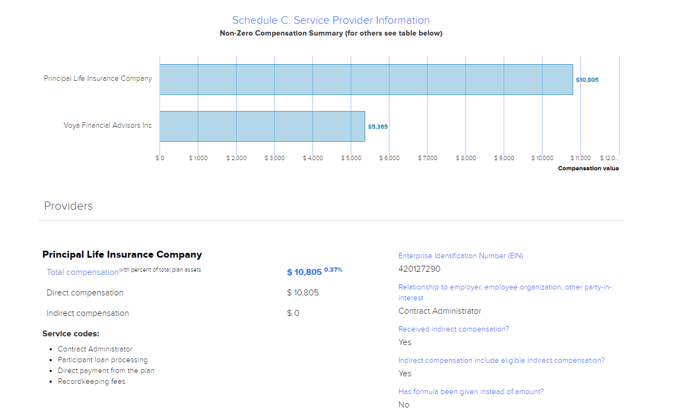Click the $0 indirect compensation amount

(x=293, y=313)
